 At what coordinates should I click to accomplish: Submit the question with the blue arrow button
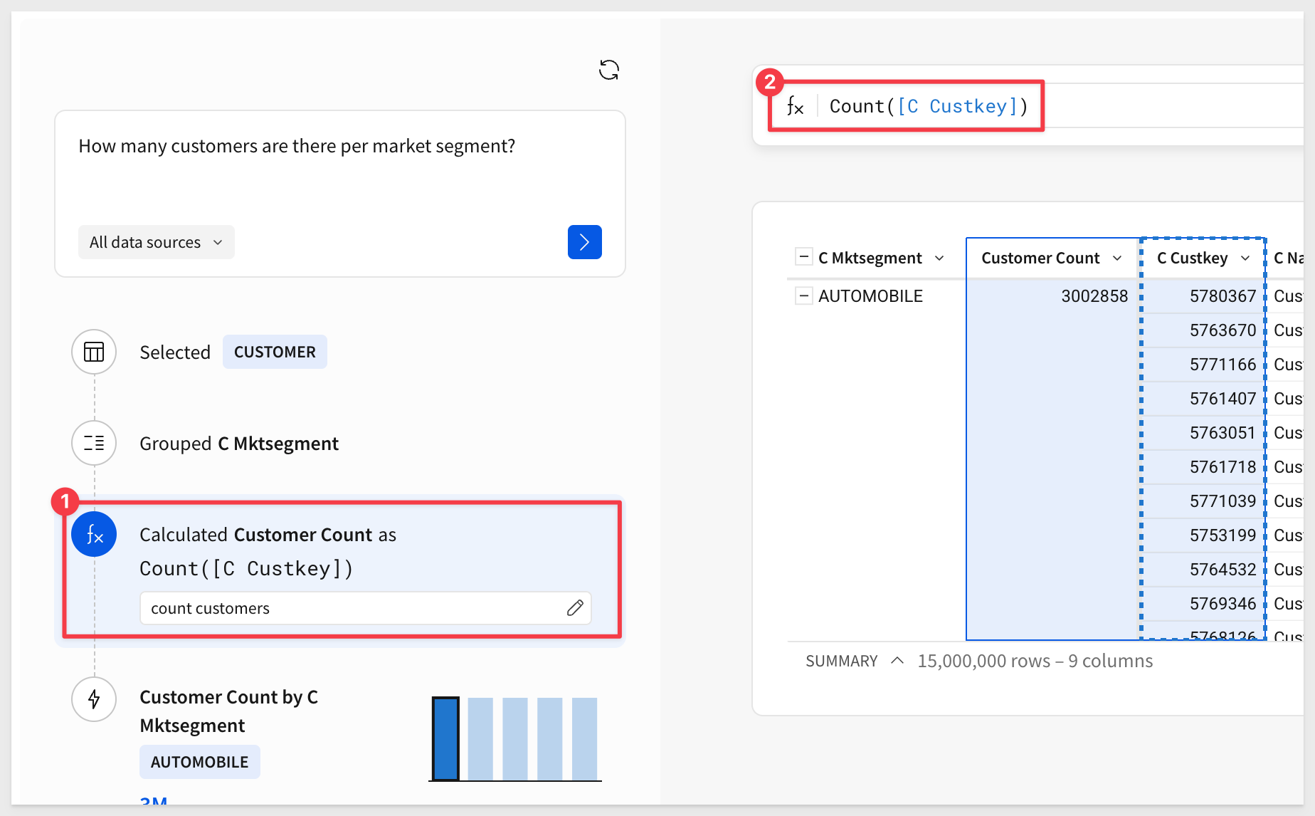pos(584,242)
